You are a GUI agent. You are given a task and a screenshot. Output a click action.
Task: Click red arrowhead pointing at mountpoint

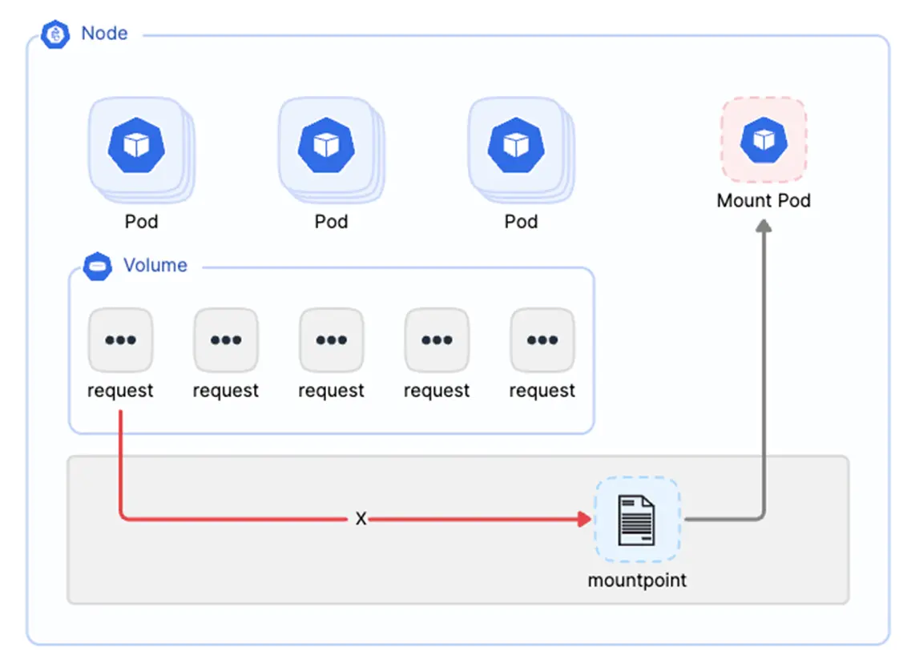(x=584, y=520)
